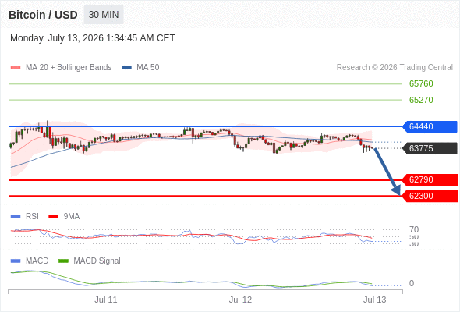Select the 64440 blue pivot price label
Screen dimensions: 460x312
430,126
